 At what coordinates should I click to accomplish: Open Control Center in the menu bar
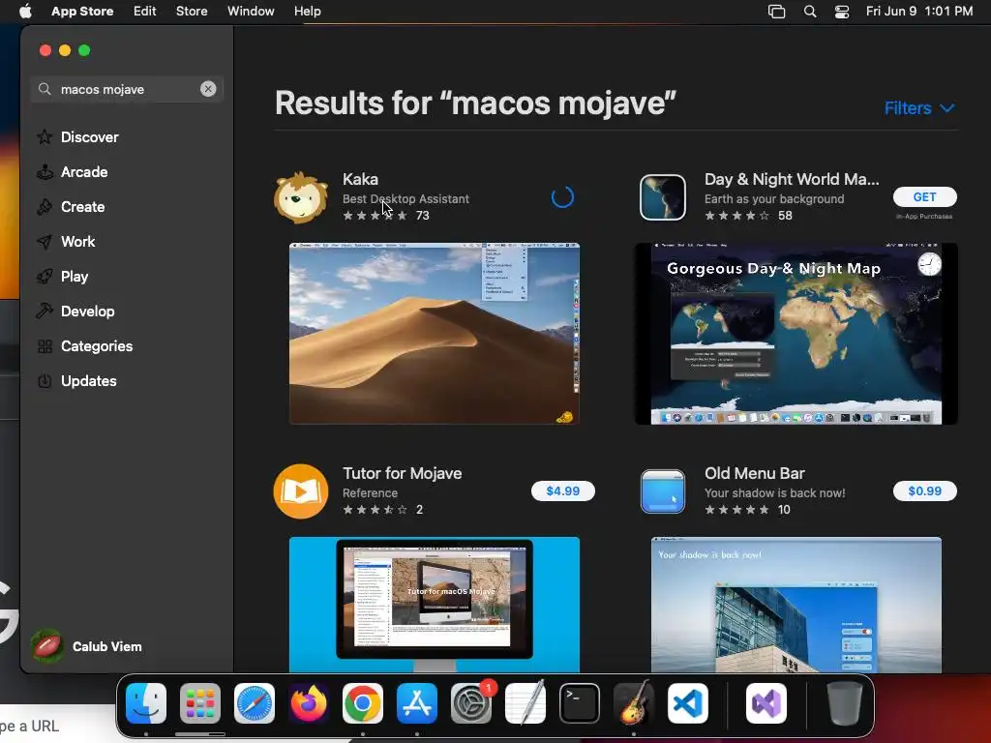tap(842, 12)
